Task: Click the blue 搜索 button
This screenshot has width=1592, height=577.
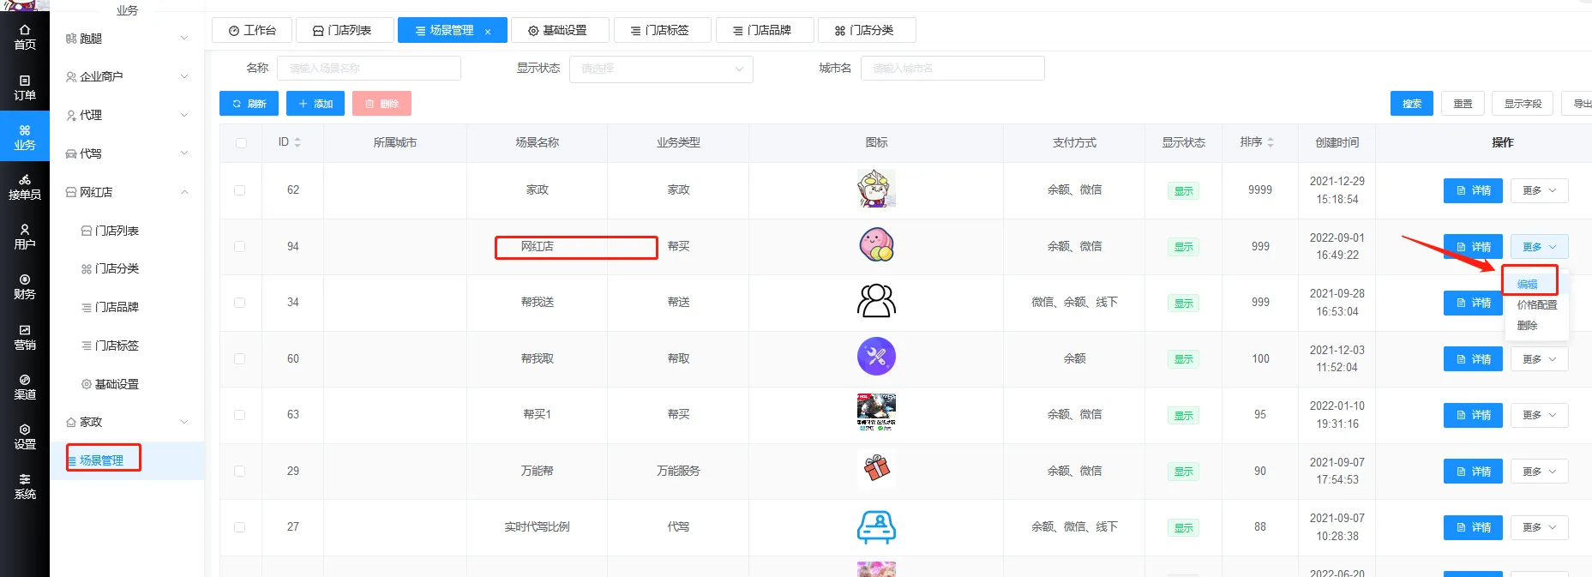Action: pyautogui.click(x=1411, y=104)
